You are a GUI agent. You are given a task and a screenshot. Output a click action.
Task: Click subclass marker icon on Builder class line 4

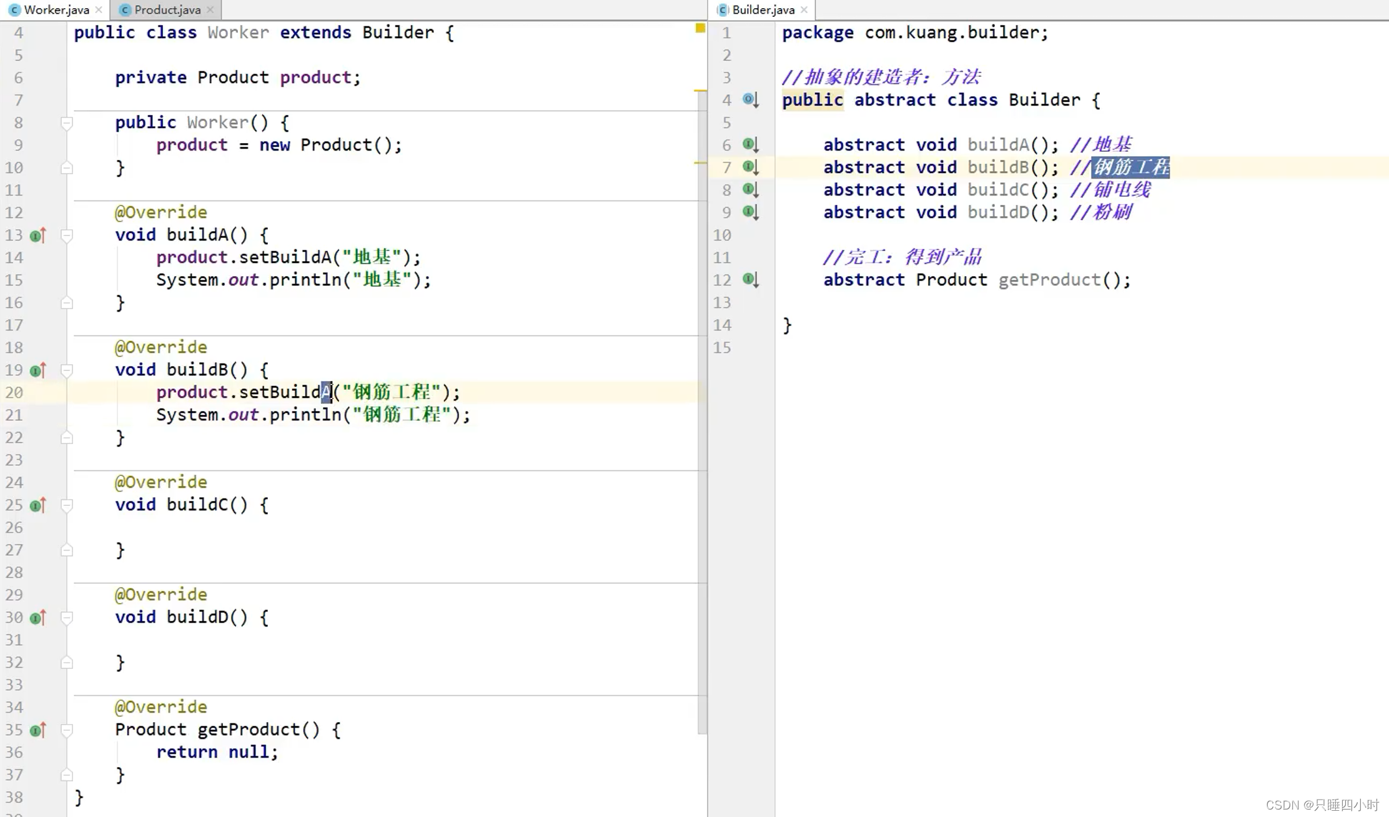(751, 100)
